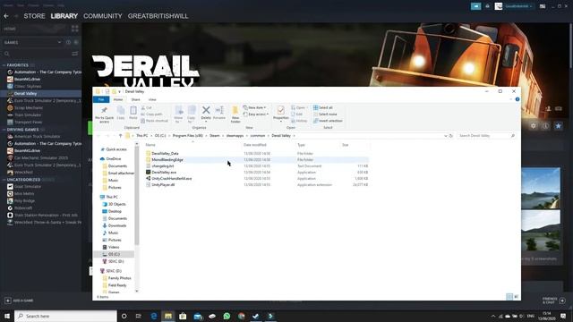Open the File tab in Explorer
This screenshot has width=573, height=322.
pos(101,99)
